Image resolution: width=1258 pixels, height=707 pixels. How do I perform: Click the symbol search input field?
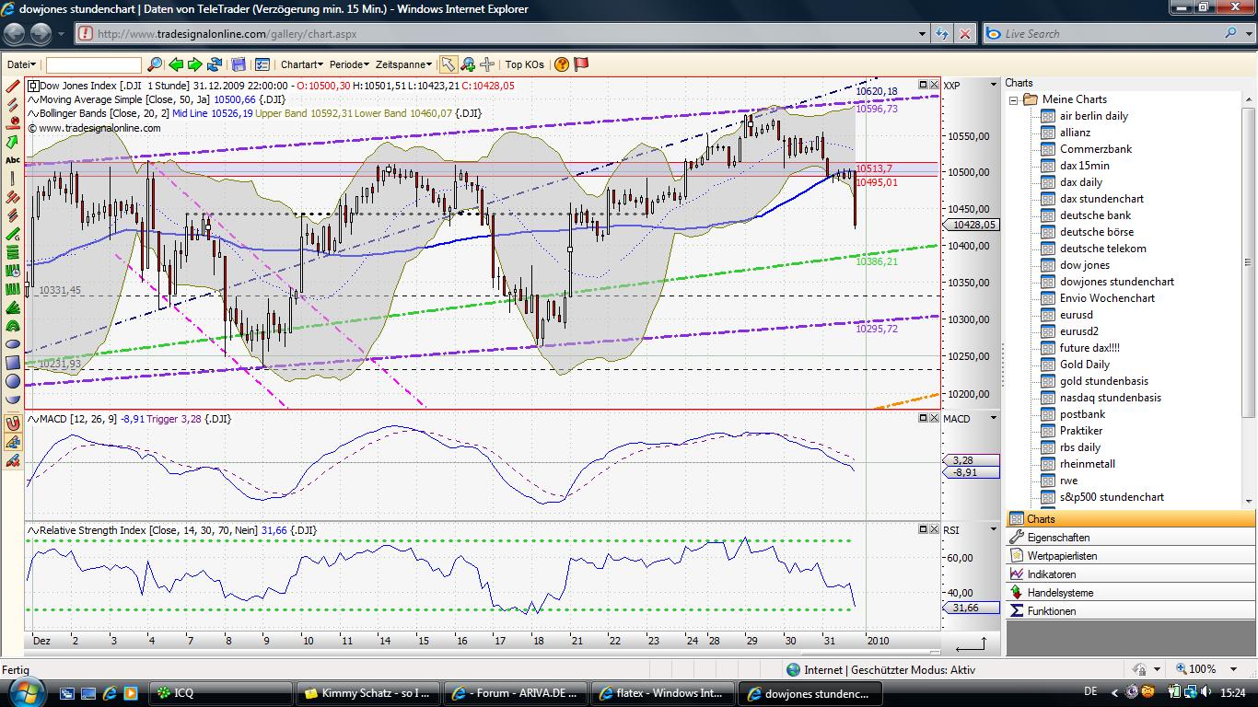(94, 64)
